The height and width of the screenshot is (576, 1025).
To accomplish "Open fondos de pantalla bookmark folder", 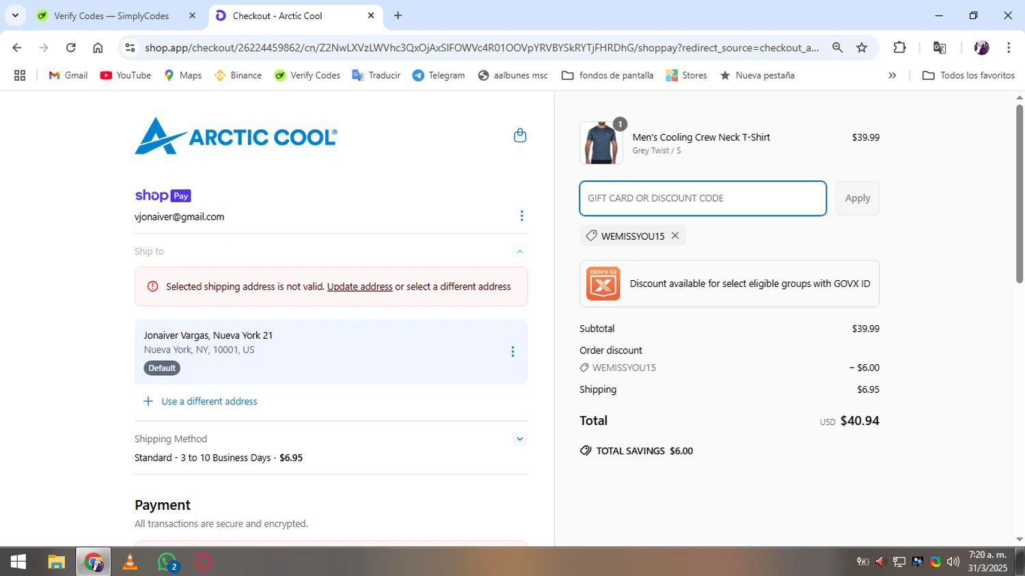I will click(607, 75).
